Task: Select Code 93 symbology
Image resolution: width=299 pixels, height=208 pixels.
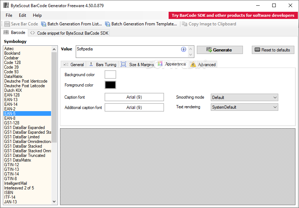Action: pyautogui.click(x=27, y=72)
